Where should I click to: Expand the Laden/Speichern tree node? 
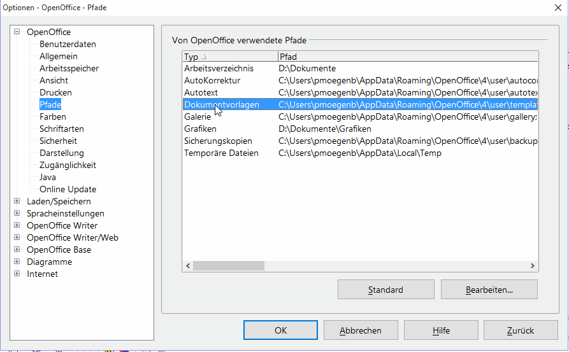(17, 202)
